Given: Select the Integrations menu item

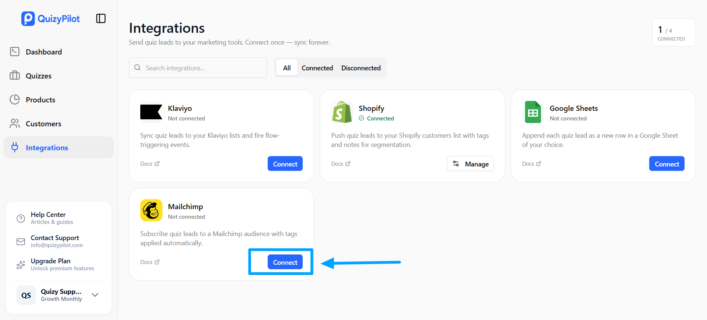Looking at the screenshot, I should [59, 147].
